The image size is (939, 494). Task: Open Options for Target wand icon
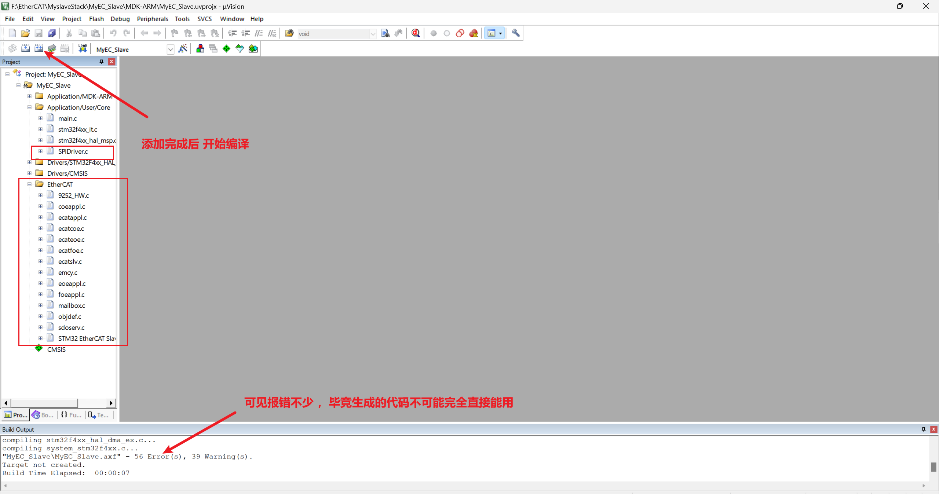[183, 48]
